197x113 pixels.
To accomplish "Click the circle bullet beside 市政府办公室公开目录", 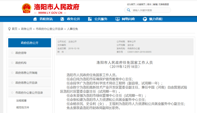I will (x=12, y=93).
